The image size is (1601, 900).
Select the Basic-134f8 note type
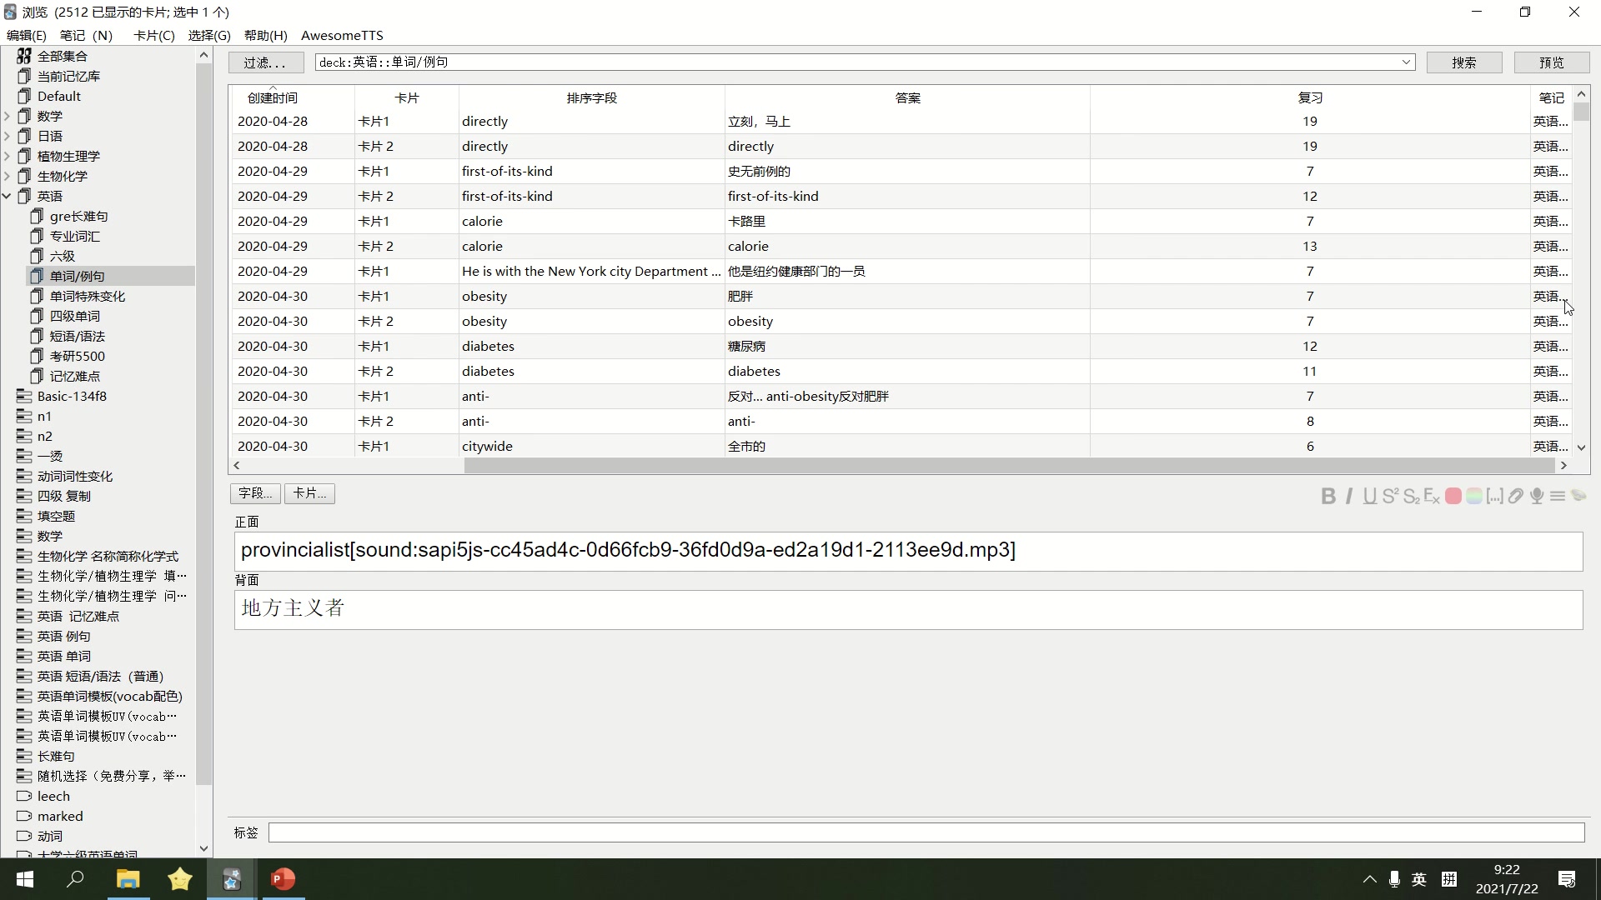pos(72,396)
